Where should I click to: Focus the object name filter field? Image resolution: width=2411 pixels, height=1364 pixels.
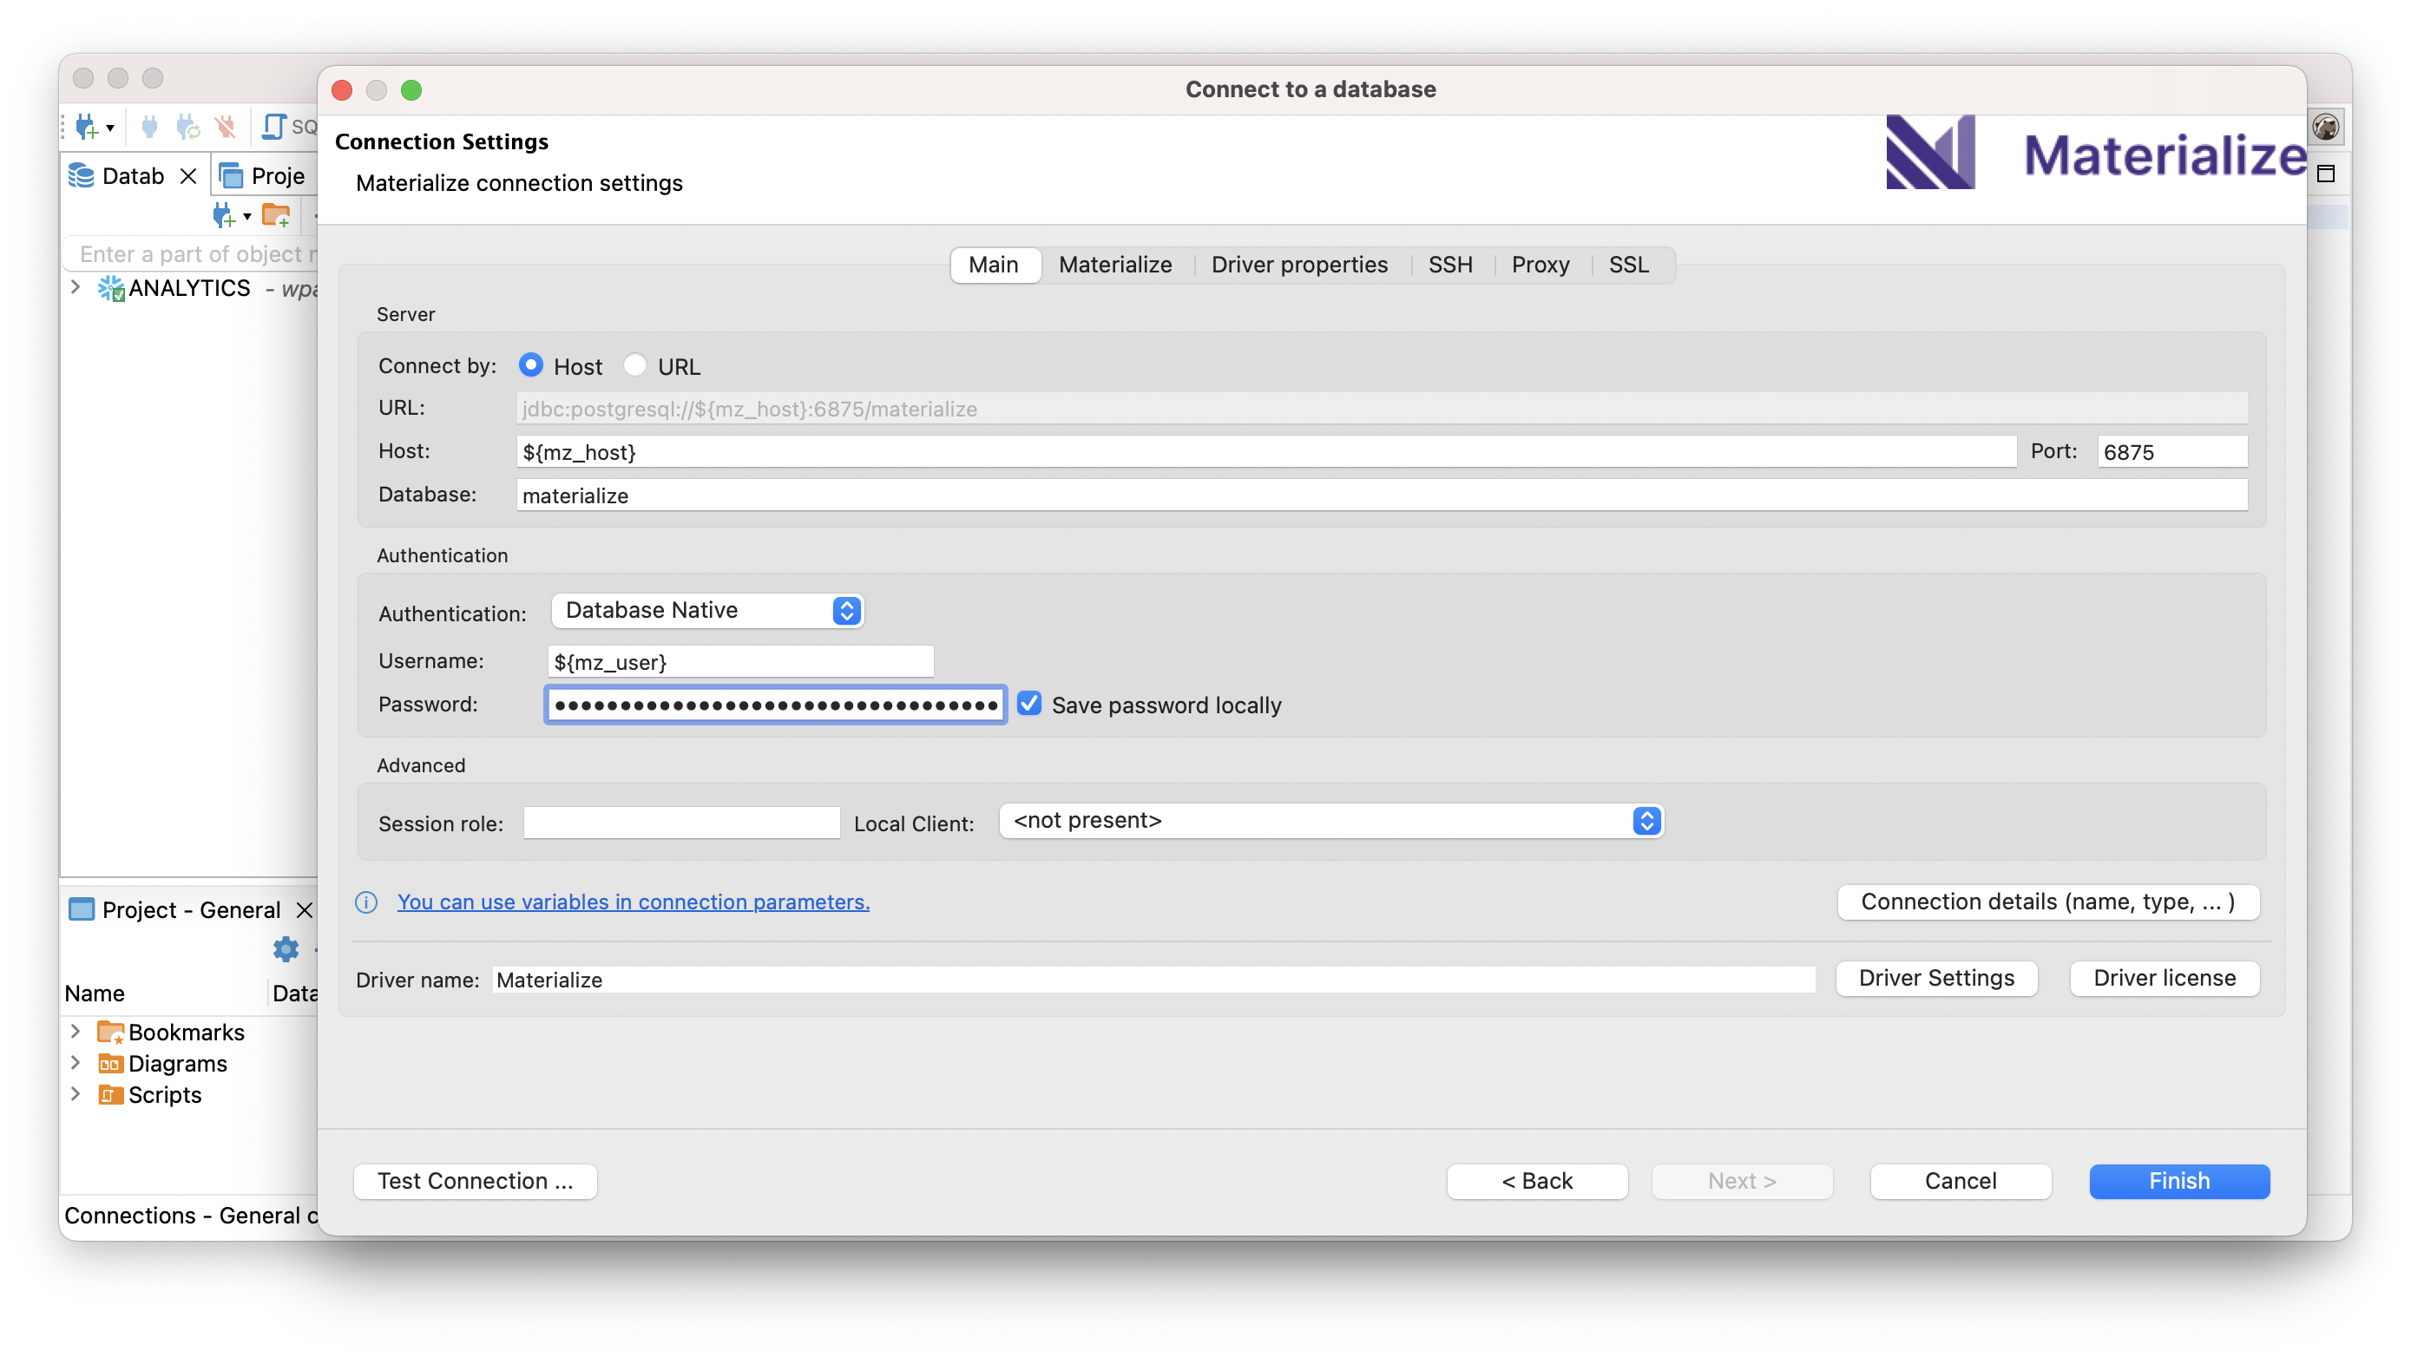pyautogui.click(x=192, y=254)
